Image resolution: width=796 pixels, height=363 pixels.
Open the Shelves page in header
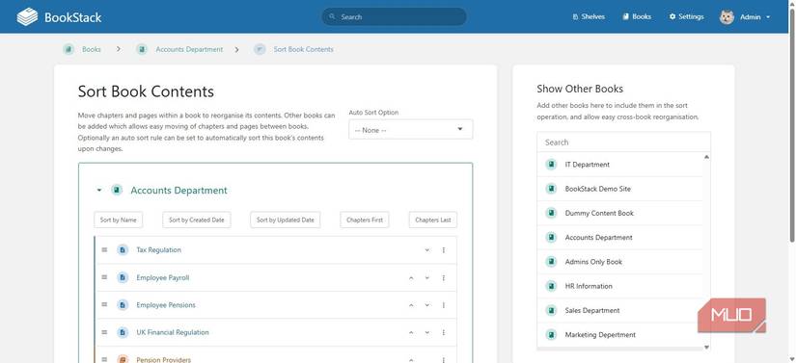589,16
